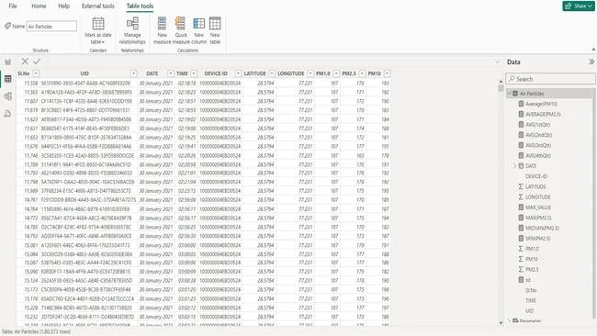Click the Data pane Search box
The image size is (597, 336).
(x=550, y=79)
